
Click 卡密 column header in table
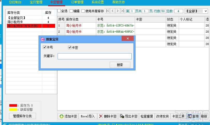[x=150, y=19]
